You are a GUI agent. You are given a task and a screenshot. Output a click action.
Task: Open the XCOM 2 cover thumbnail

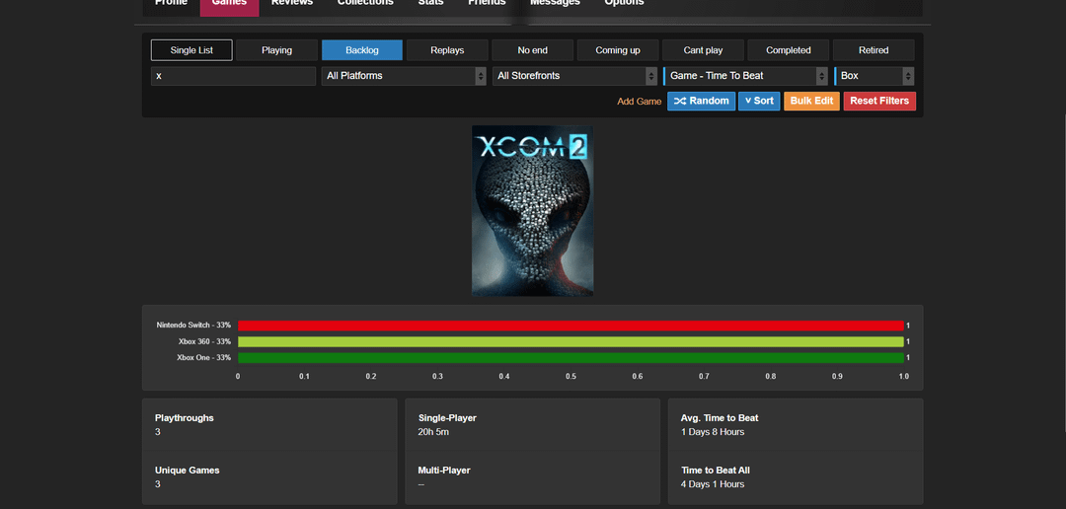click(532, 210)
